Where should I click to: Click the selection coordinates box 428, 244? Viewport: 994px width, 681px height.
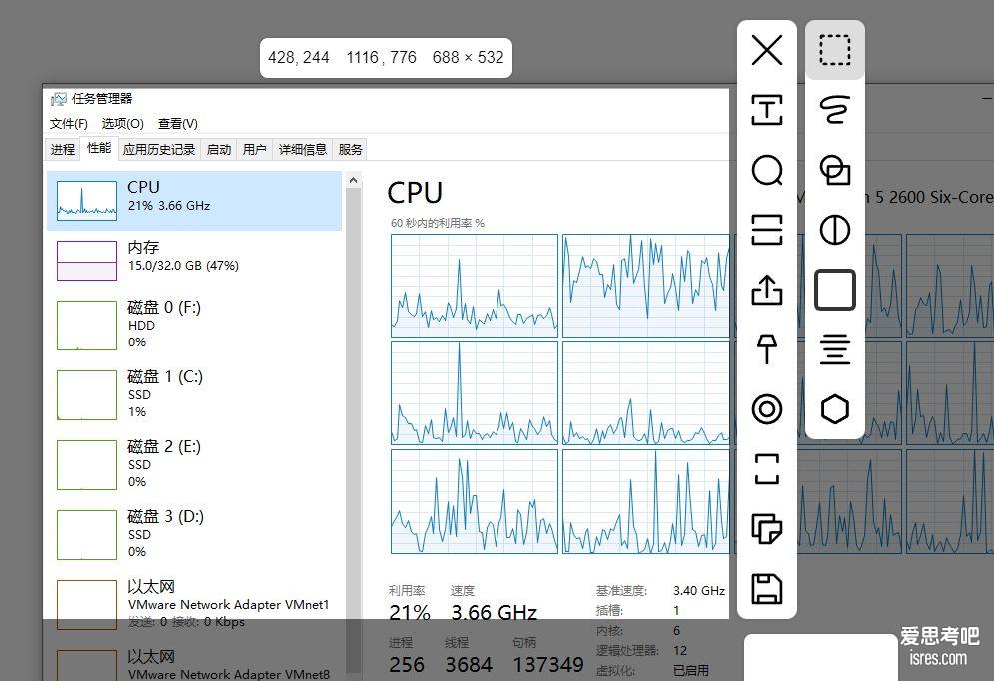[299, 58]
